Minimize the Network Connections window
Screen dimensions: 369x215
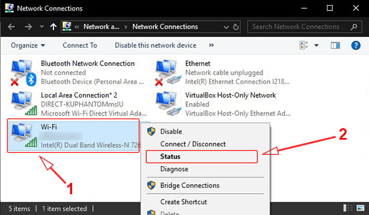pos(304,8)
